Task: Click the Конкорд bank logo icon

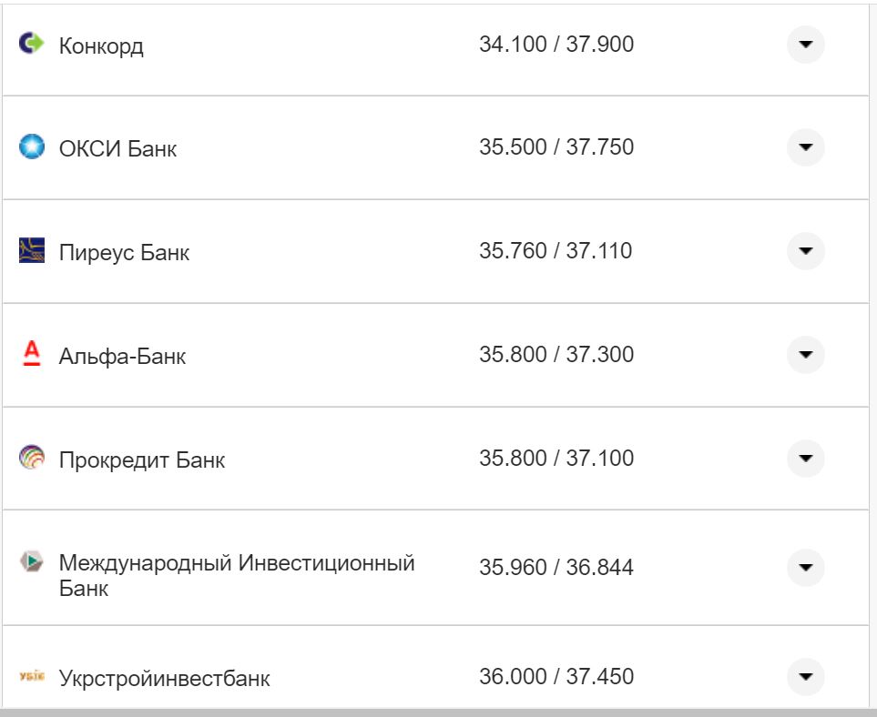Action: (x=30, y=43)
